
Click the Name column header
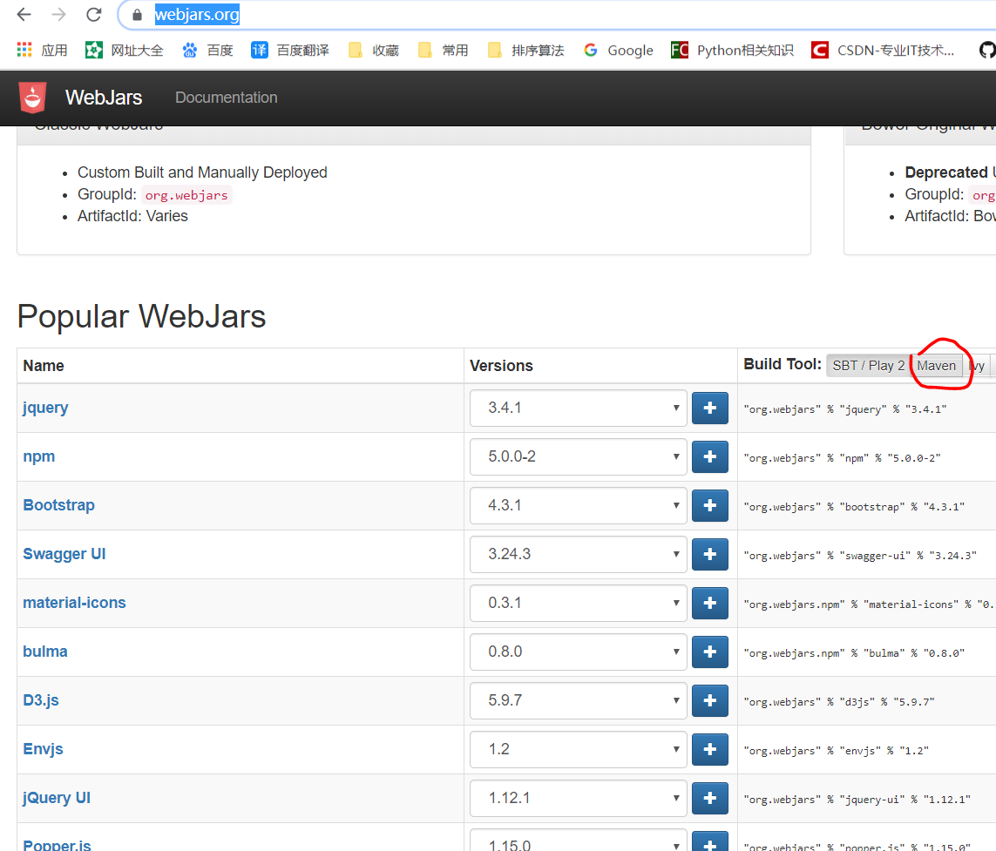coord(44,366)
